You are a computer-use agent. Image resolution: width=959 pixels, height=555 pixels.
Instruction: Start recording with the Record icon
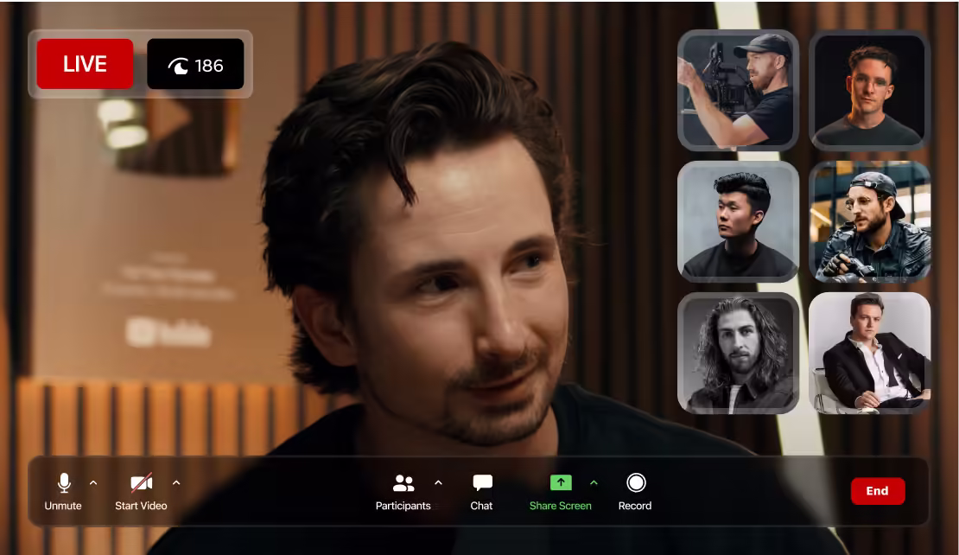[x=635, y=482]
